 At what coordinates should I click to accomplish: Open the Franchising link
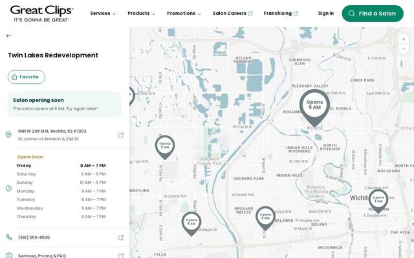(x=280, y=13)
